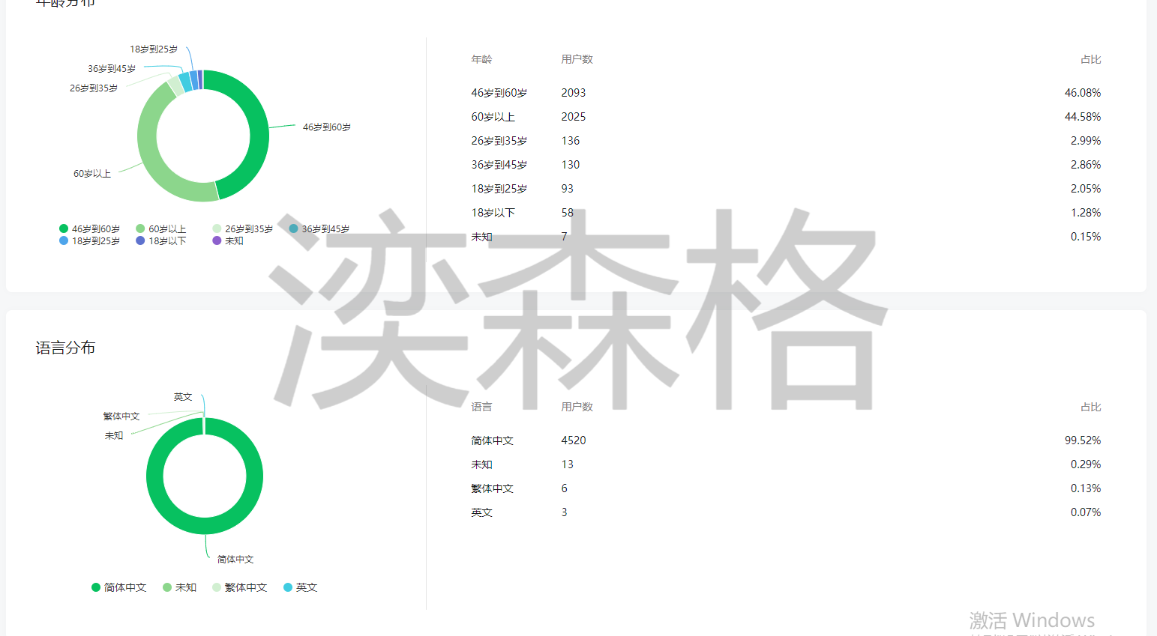Screen dimensions: 1157x636
Task: Toggle the purple 未知 legend item in age chart
Action: click(x=217, y=240)
